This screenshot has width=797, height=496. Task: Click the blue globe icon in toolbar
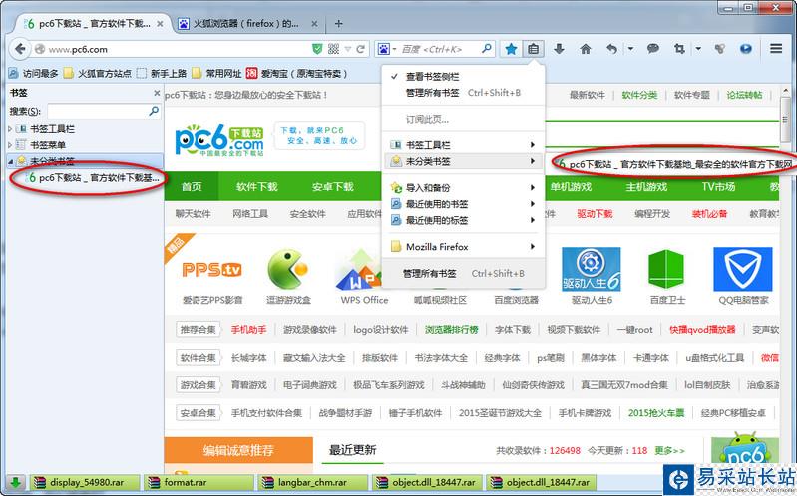click(746, 49)
